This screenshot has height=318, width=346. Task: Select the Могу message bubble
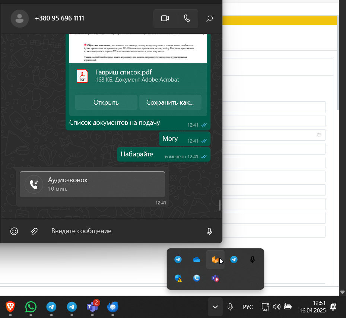[x=184, y=139]
